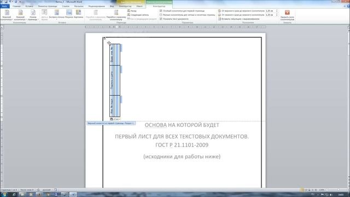Click the Redo icon in quick access toolbar
350x197 pixels.
pyautogui.click(x=16, y=2)
